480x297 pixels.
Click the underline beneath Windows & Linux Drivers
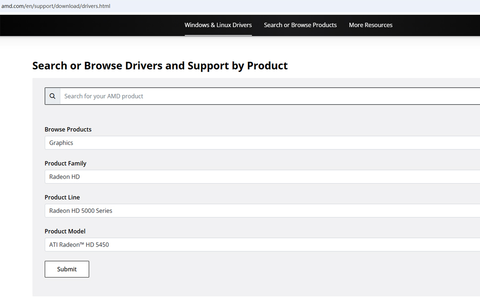[218, 35]
